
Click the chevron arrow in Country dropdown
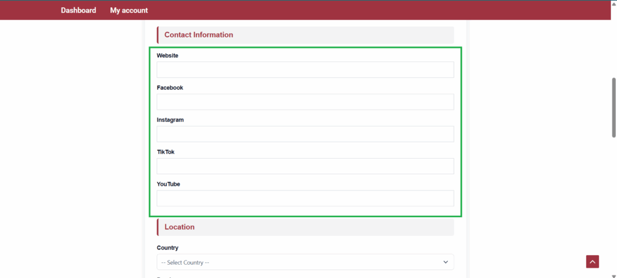point(445,262)
